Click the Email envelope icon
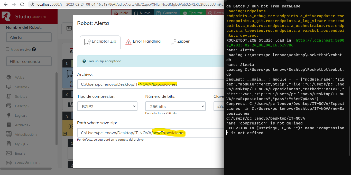Image resolution: width=351 pixels, height=175 pixels. click(9, 153)
